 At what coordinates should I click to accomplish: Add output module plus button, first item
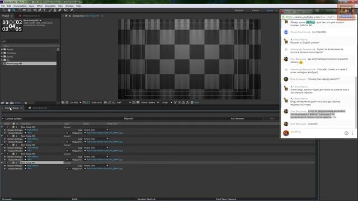tap(67, 133)
